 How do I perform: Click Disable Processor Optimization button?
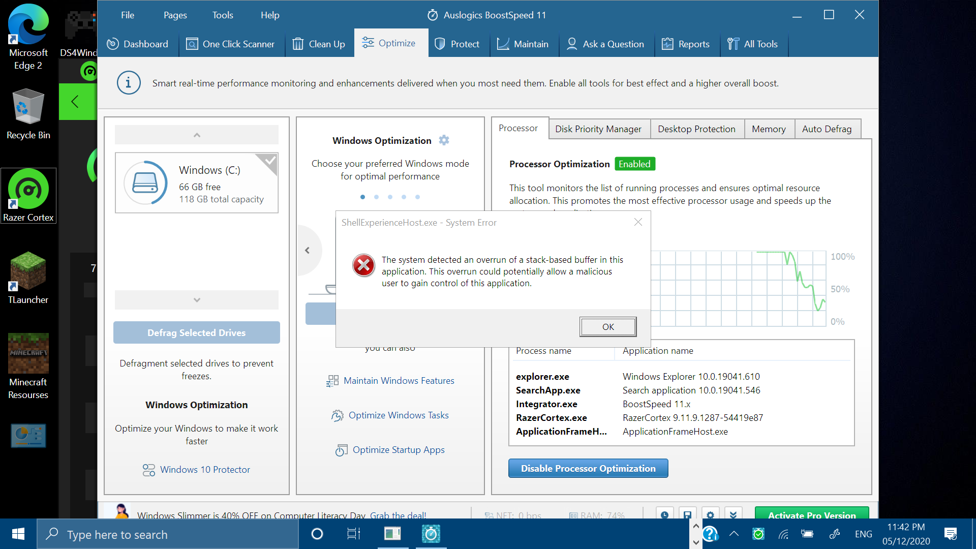coord(588,468)
